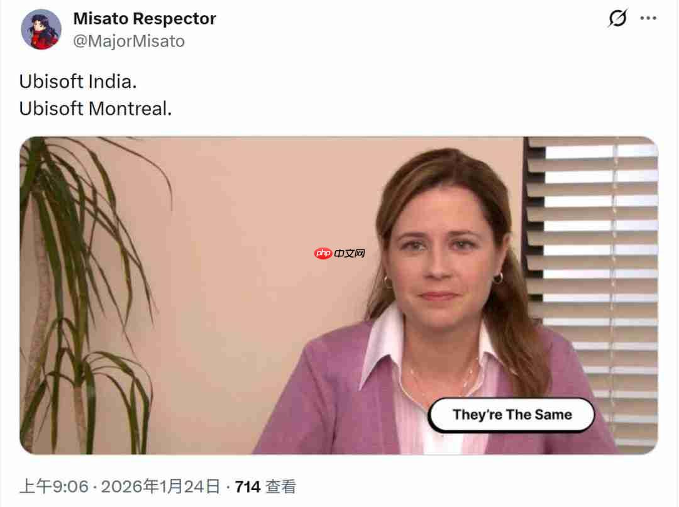Image resolution: width=679 pixels, height=507 pixels.
Task: Visit the @MajorMisato handle link
Action: click(x=129, y=41)
